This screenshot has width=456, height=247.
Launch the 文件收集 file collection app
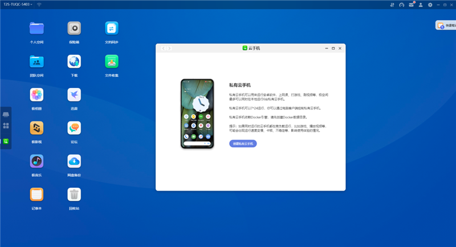[112, 62]
